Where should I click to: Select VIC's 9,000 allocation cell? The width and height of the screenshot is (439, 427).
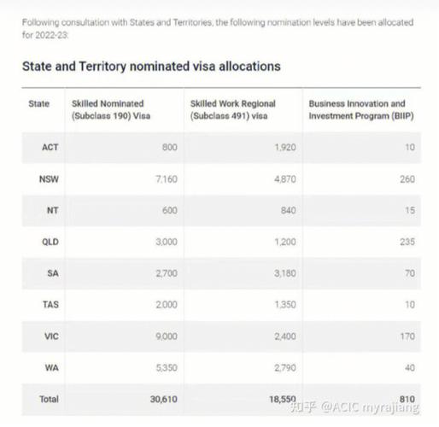(167, 336)
